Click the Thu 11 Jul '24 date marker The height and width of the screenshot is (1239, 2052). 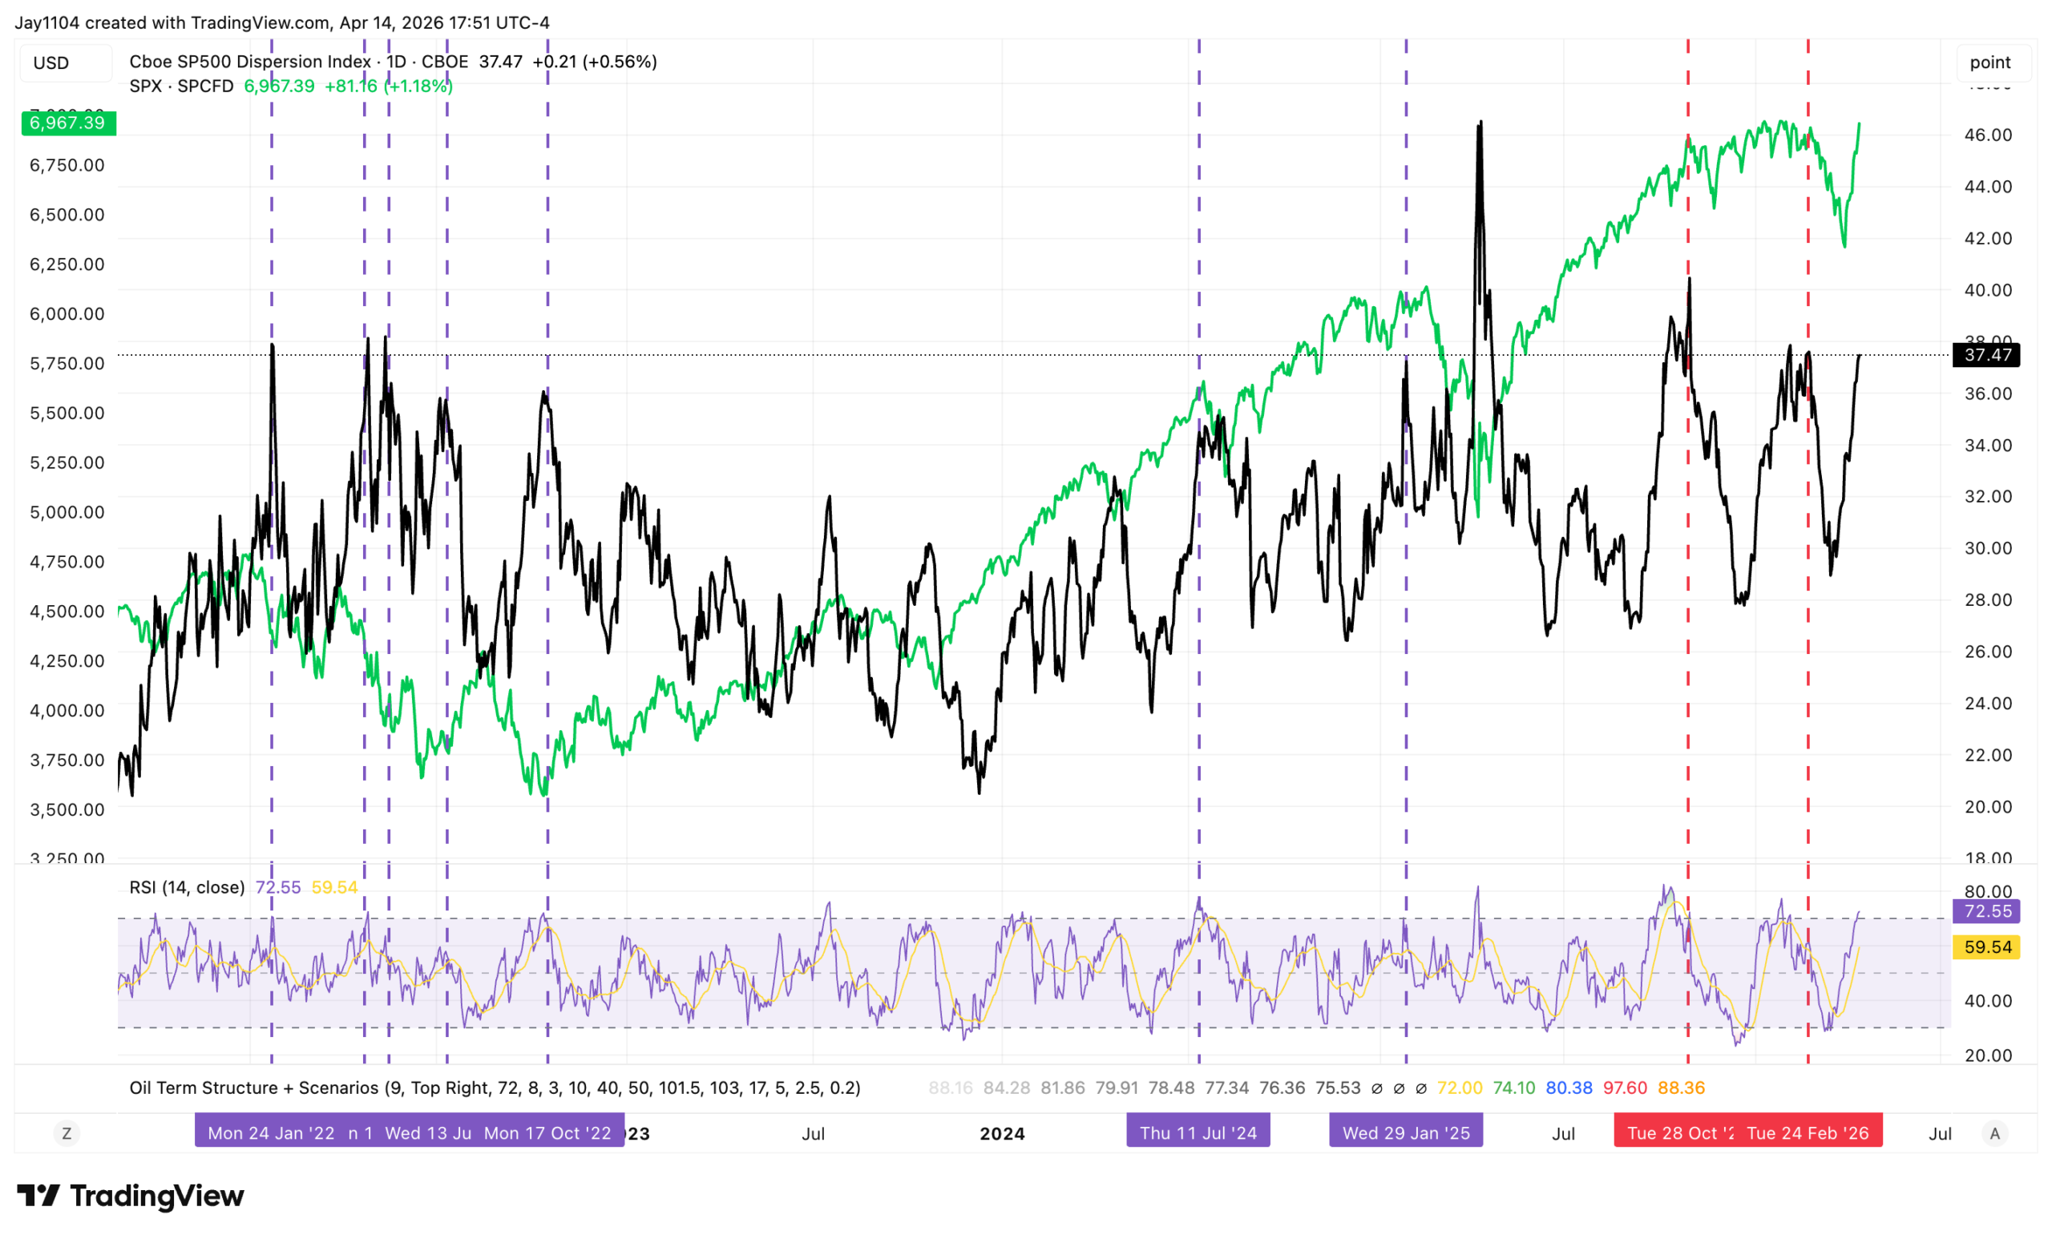1198,1133
